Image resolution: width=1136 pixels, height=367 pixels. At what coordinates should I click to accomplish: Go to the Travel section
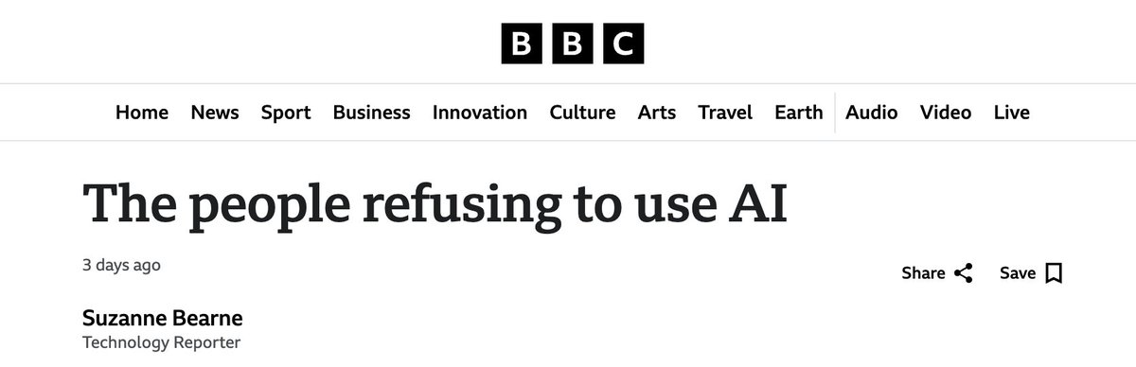tap(725, 113)
